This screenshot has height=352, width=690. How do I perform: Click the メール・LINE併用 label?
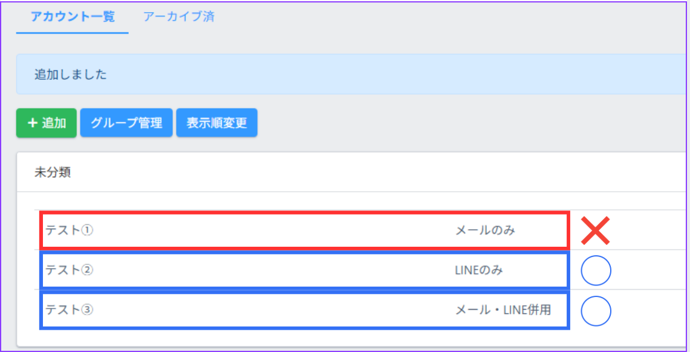[x=503, y=310]
